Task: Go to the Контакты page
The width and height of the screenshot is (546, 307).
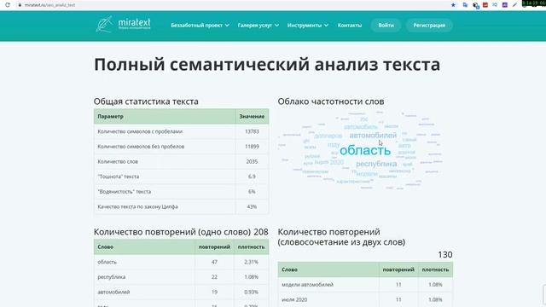Action: (x=350, y=25)
